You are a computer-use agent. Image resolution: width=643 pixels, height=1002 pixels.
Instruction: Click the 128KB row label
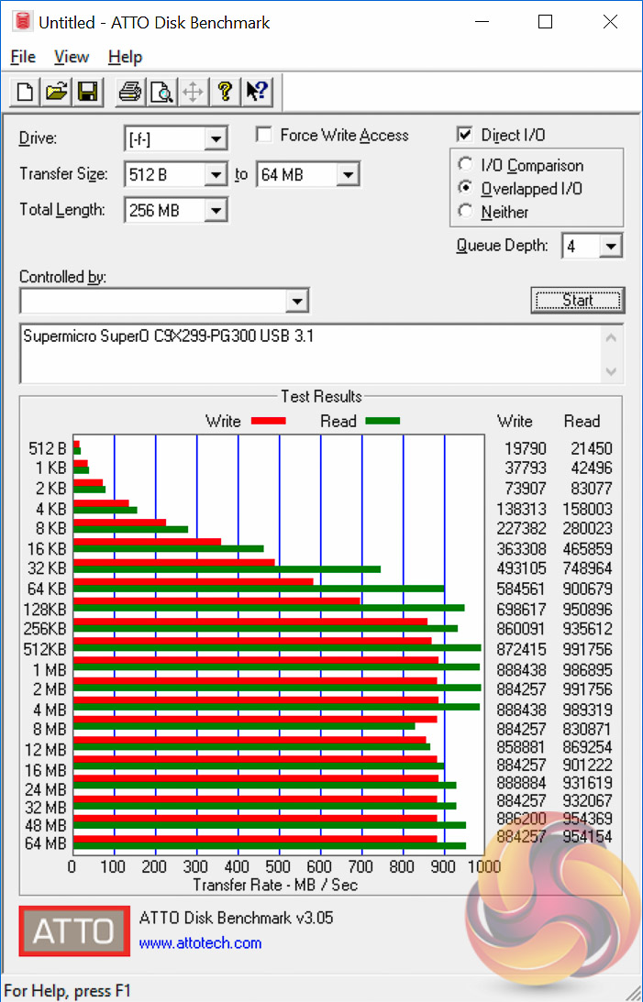tap(45, 610)
